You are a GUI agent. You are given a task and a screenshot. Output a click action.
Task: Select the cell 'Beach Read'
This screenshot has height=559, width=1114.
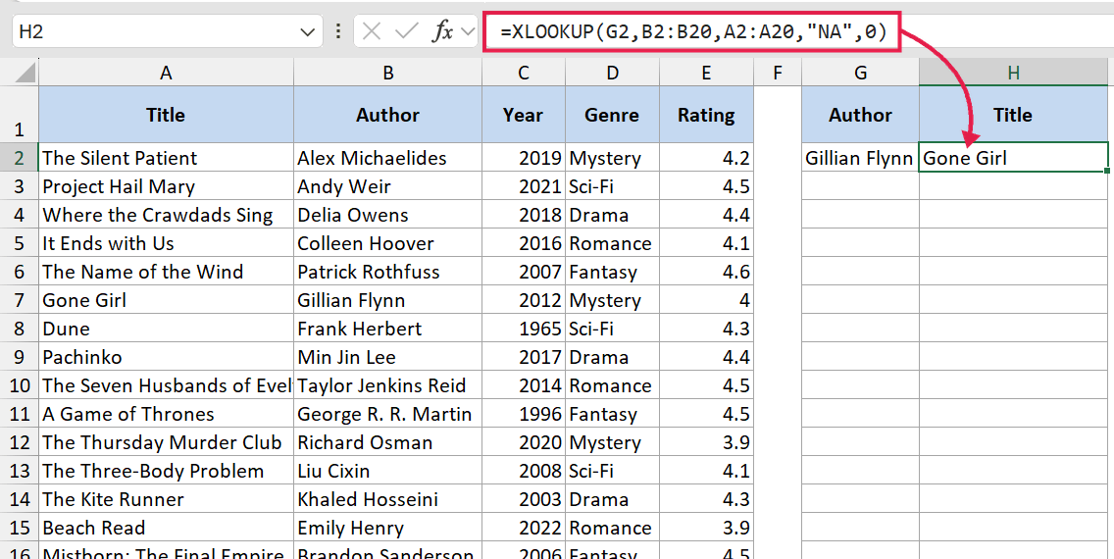167,527
